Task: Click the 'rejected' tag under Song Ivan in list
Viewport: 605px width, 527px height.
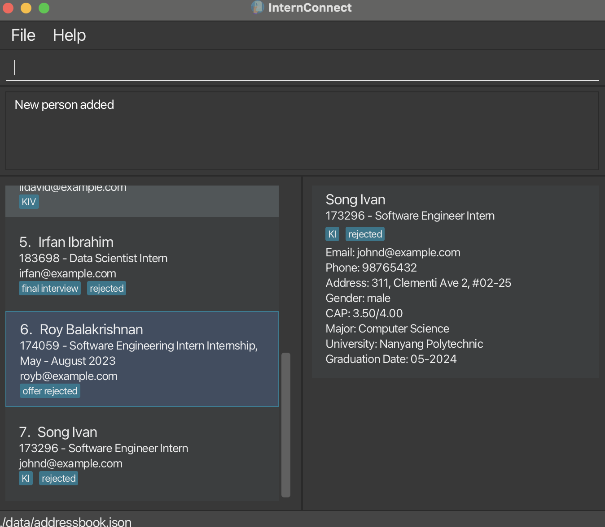Action: pos(58,478)
